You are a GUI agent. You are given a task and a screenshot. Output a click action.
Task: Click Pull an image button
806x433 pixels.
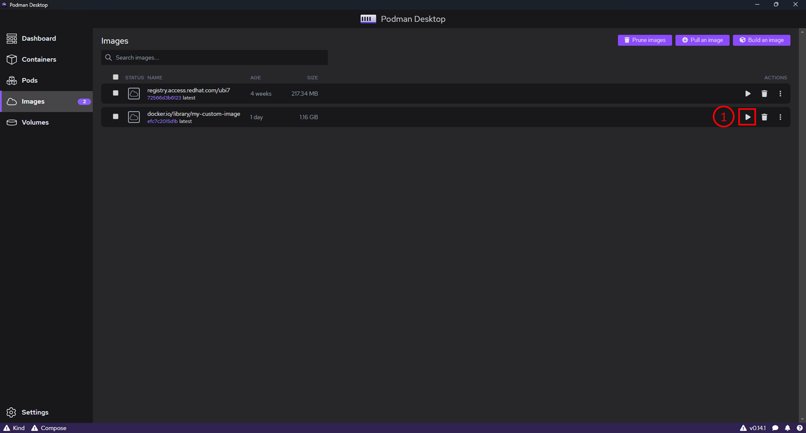(x=702, y=40)
